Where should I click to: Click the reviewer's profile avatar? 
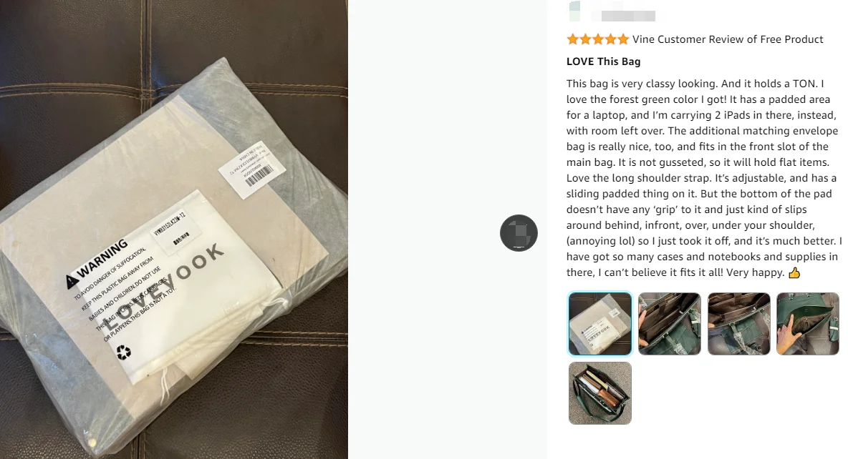click(x=574, y=11)
